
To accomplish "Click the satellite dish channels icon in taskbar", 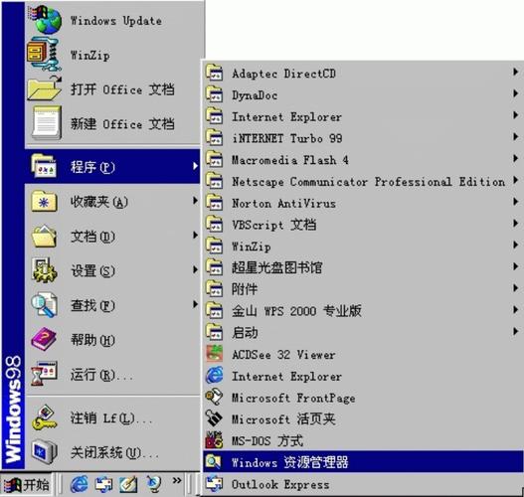I will coord(154,484).
